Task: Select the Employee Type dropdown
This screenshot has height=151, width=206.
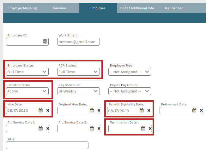Action: click(130, 72)
